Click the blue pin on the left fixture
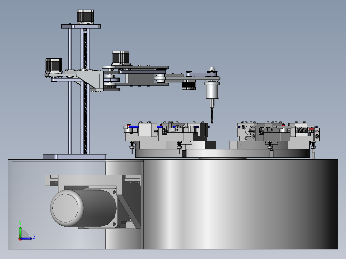The width and height of the screenshot is (346, 259). pyautogui.click(x=134, y=127)
